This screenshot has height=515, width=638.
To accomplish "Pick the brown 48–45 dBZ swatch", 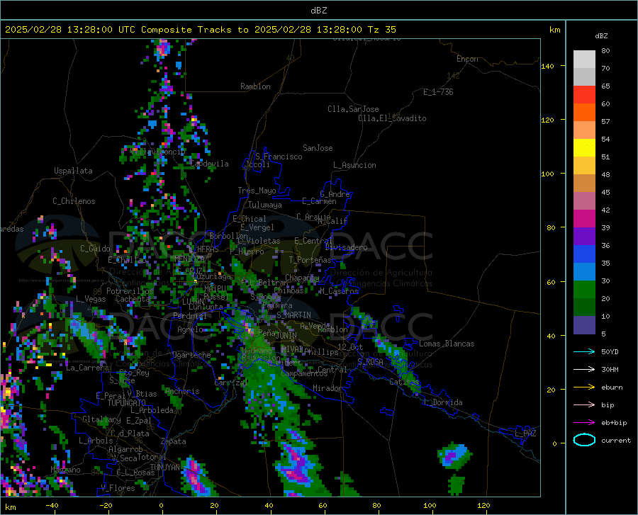I will coord(584,183).
